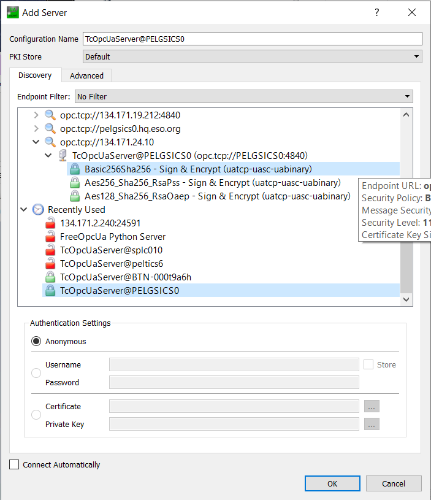The image size is (431, 500).
Task: Click the Configuration Name text field
Action: (x=252, y=39)
